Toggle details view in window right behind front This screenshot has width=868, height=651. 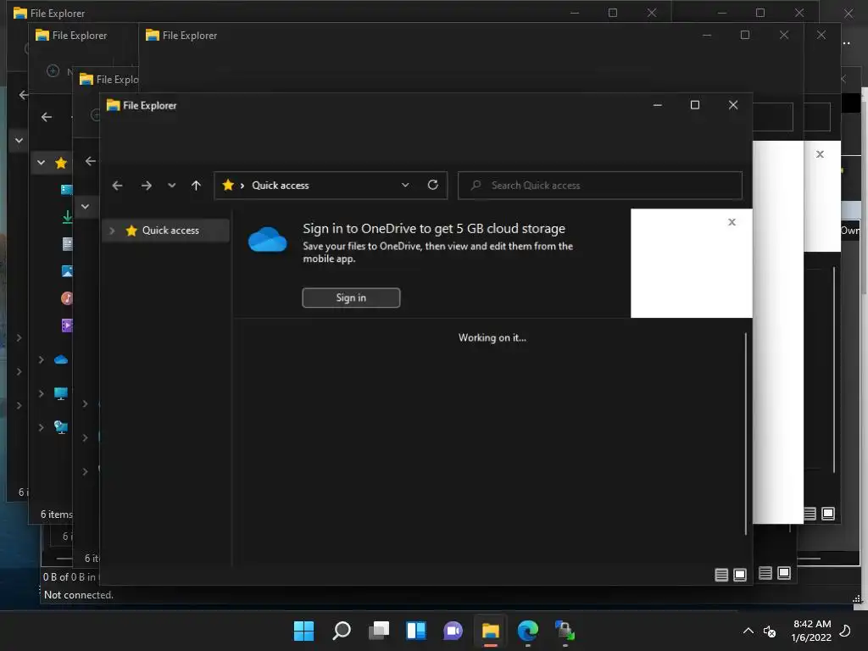pos(765,573)
